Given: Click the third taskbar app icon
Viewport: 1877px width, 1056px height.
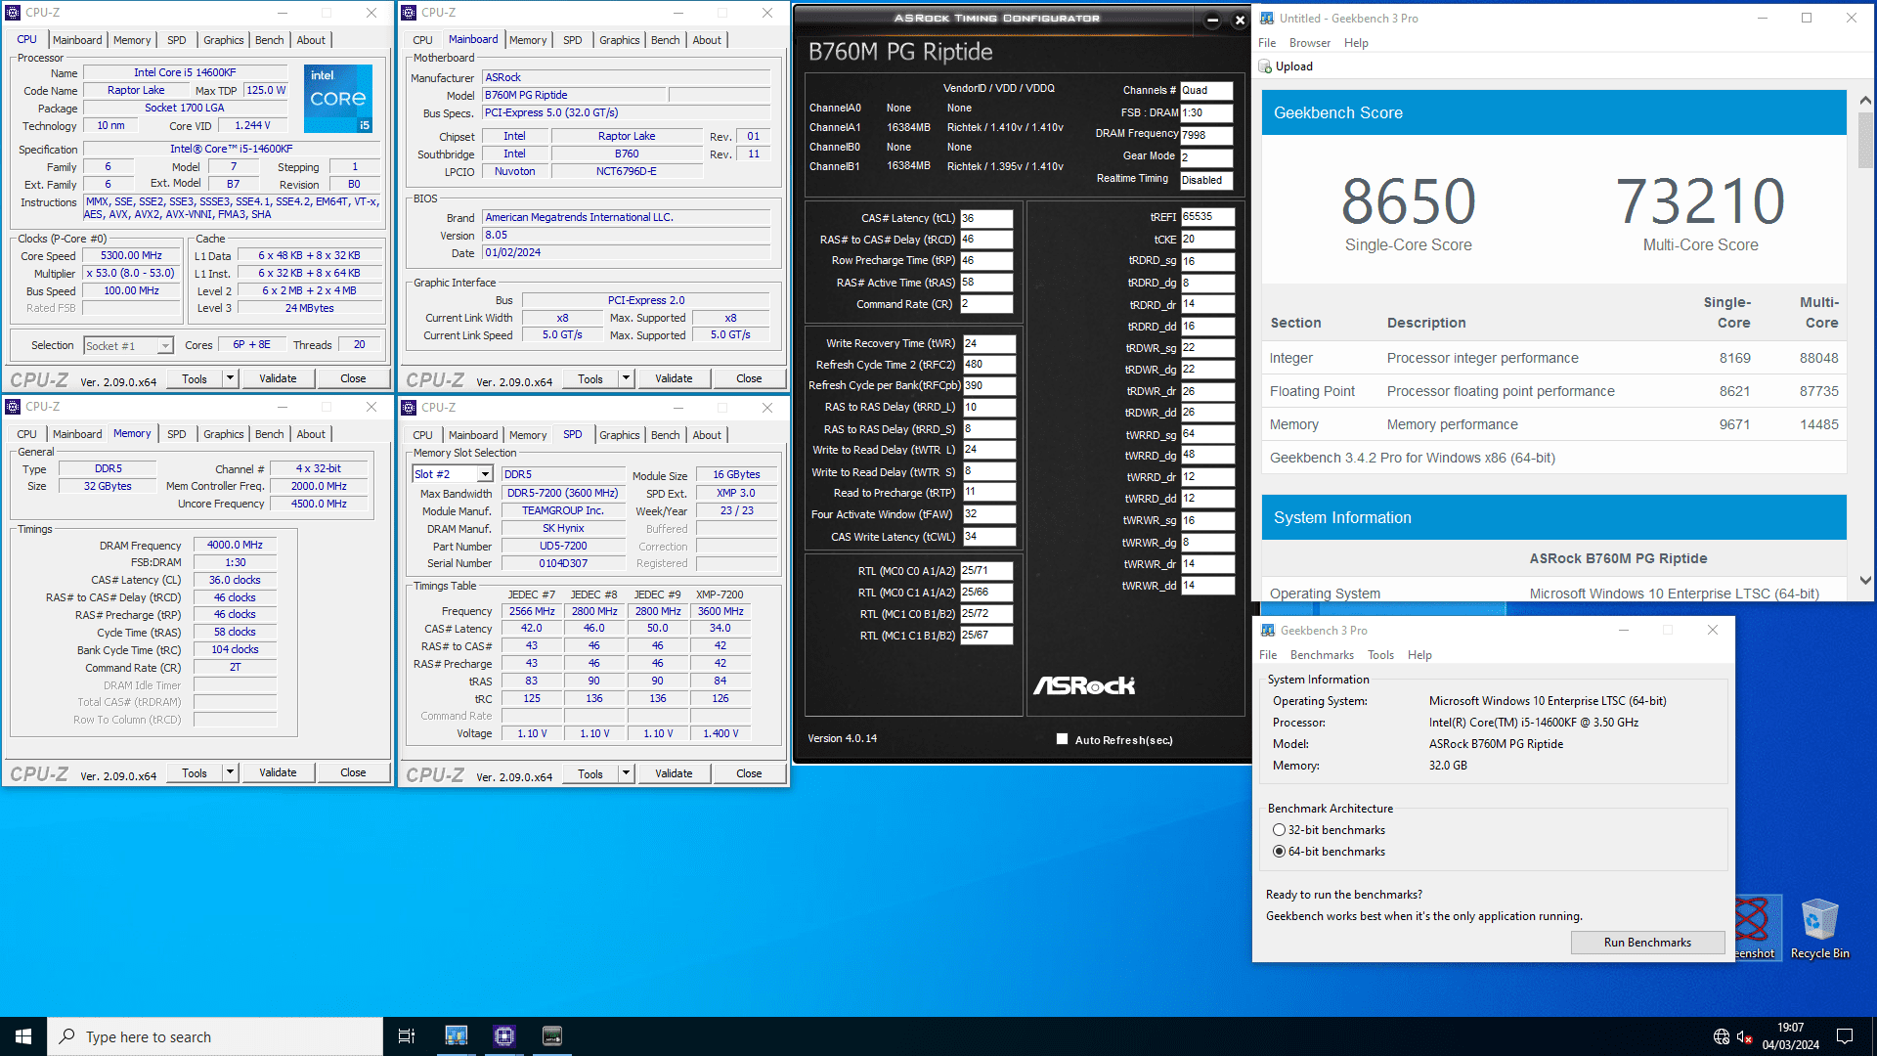Looking at the screenshot, I should tap(552, 1036).
